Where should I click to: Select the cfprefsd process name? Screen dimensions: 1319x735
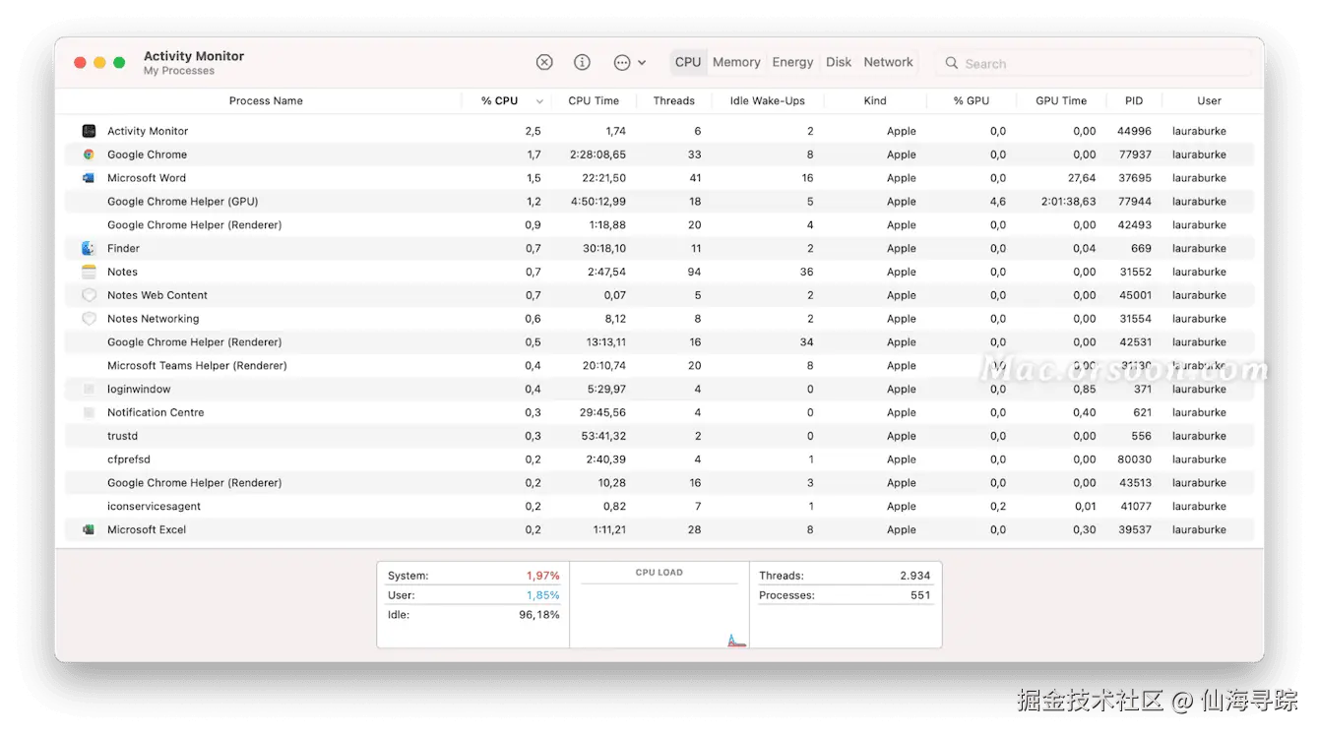coord(128,459)
